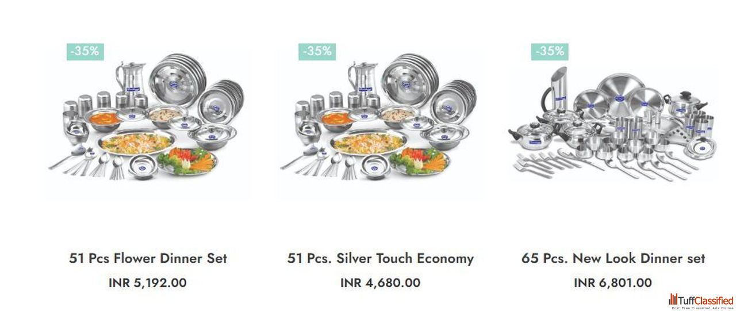736x311 pixels.
Task: Click the salad plate in Silver Touch Economy image
Action: tap(420, 162)
